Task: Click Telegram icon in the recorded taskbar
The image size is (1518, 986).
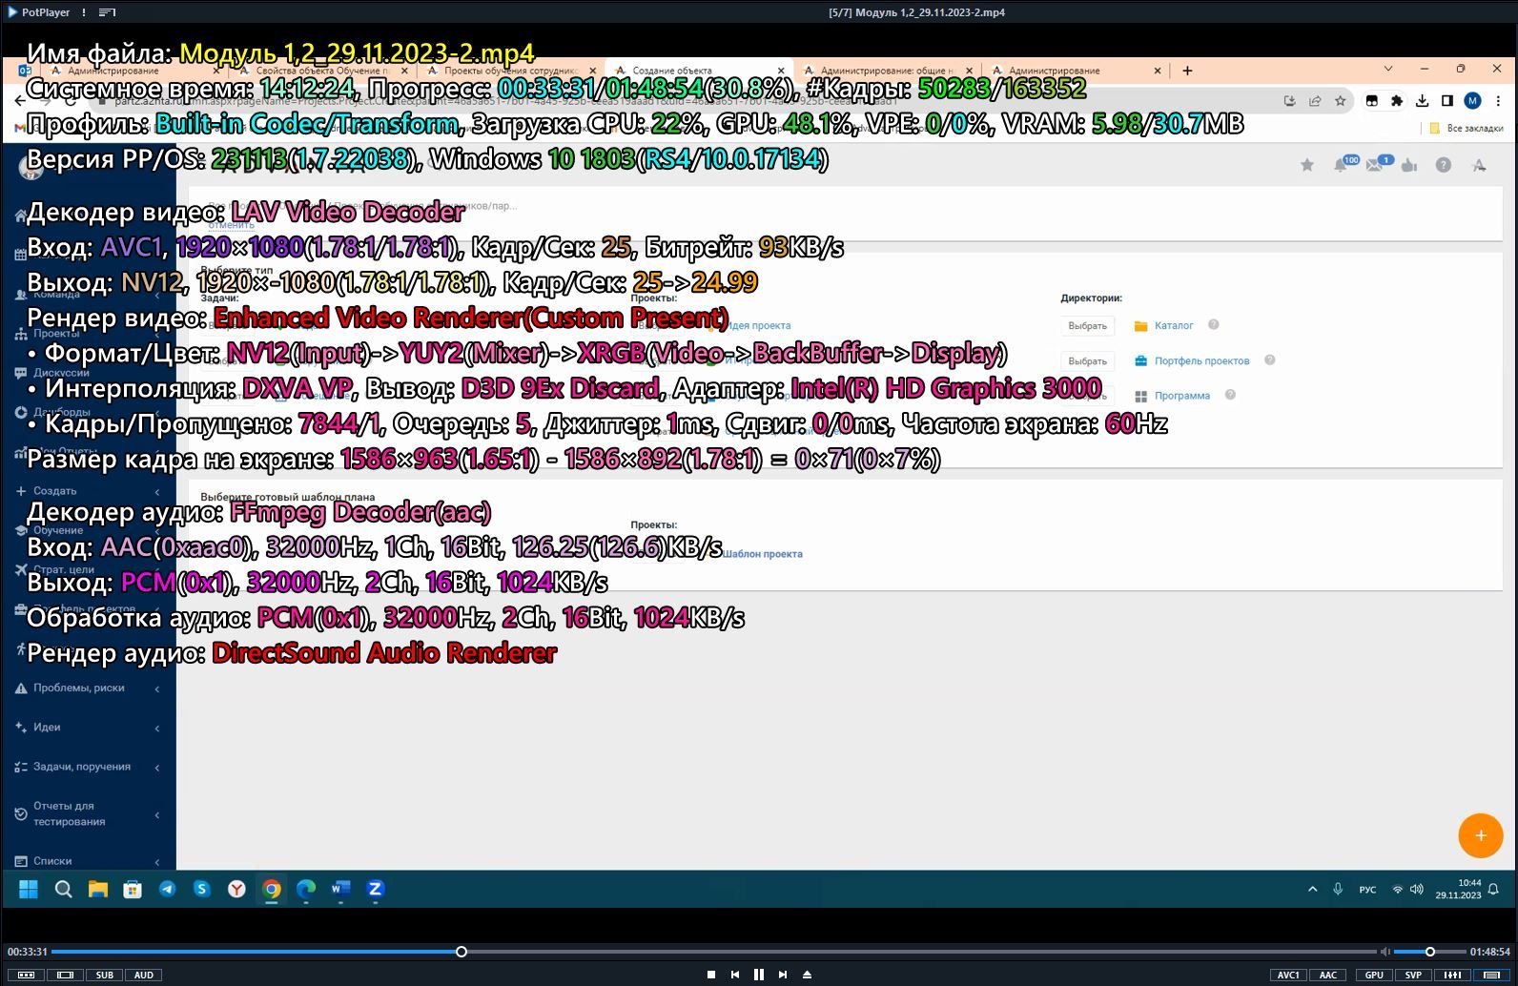Action: click(x=168, y=889)
